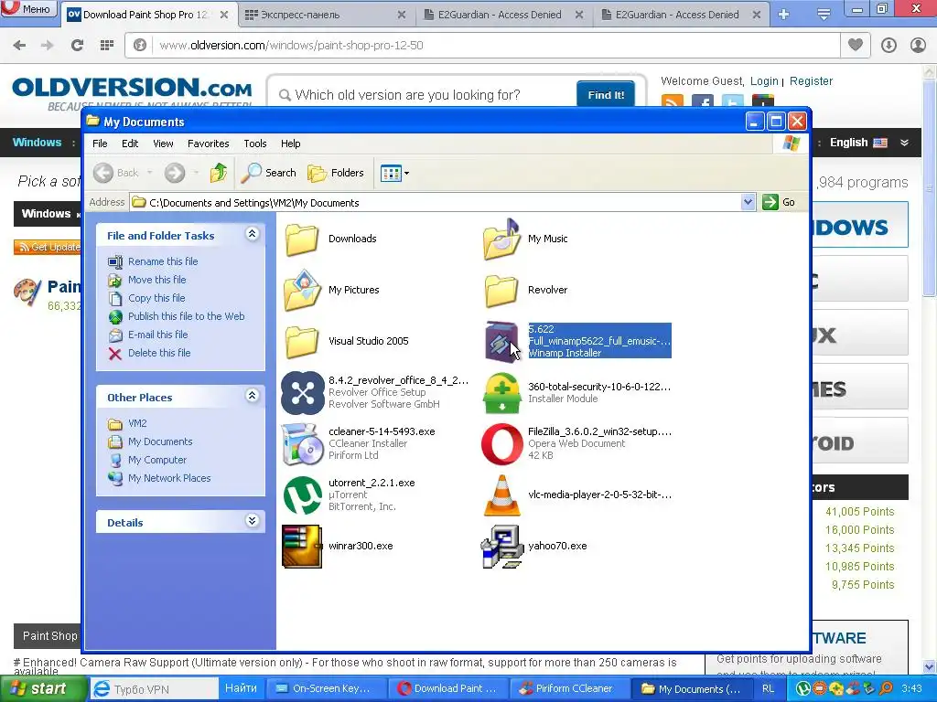Click Move this file

(x=156, y=280)
